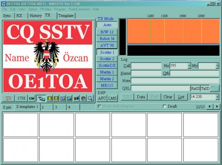Click the first color bars picture icon
222x165 pixels.
coord(63,98)
